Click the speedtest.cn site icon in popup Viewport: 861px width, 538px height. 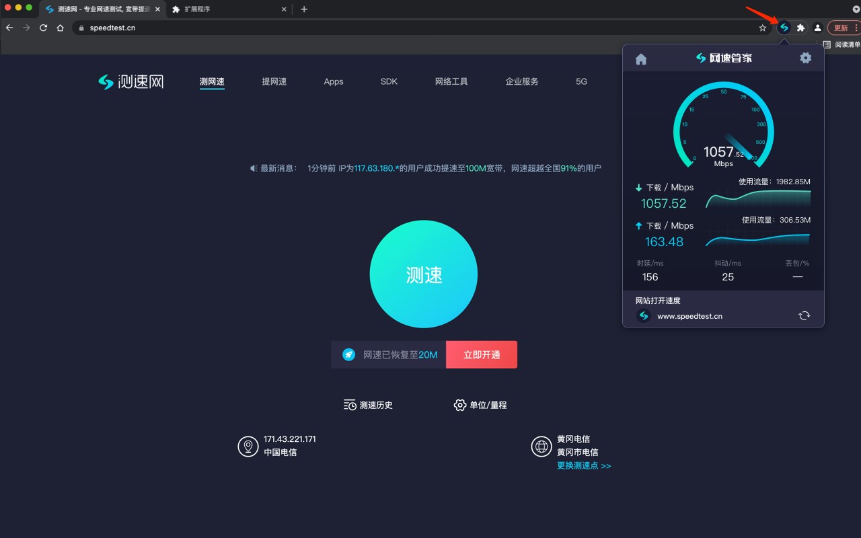pyautogui.click(x=644, y=315)
